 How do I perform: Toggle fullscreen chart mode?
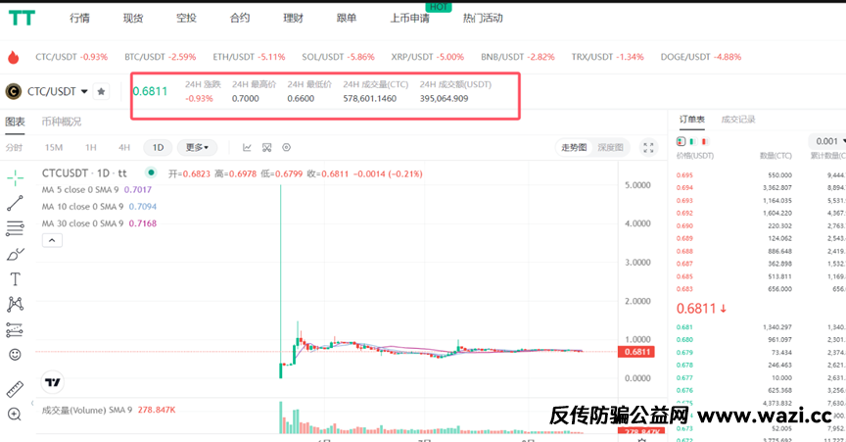648,148
